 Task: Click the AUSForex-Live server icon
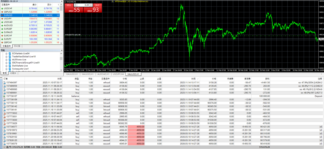10,60
